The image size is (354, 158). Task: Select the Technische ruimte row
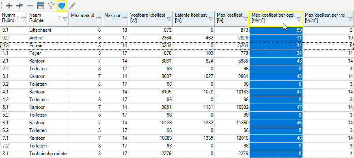pyautogui.click(x=177, y=154)
